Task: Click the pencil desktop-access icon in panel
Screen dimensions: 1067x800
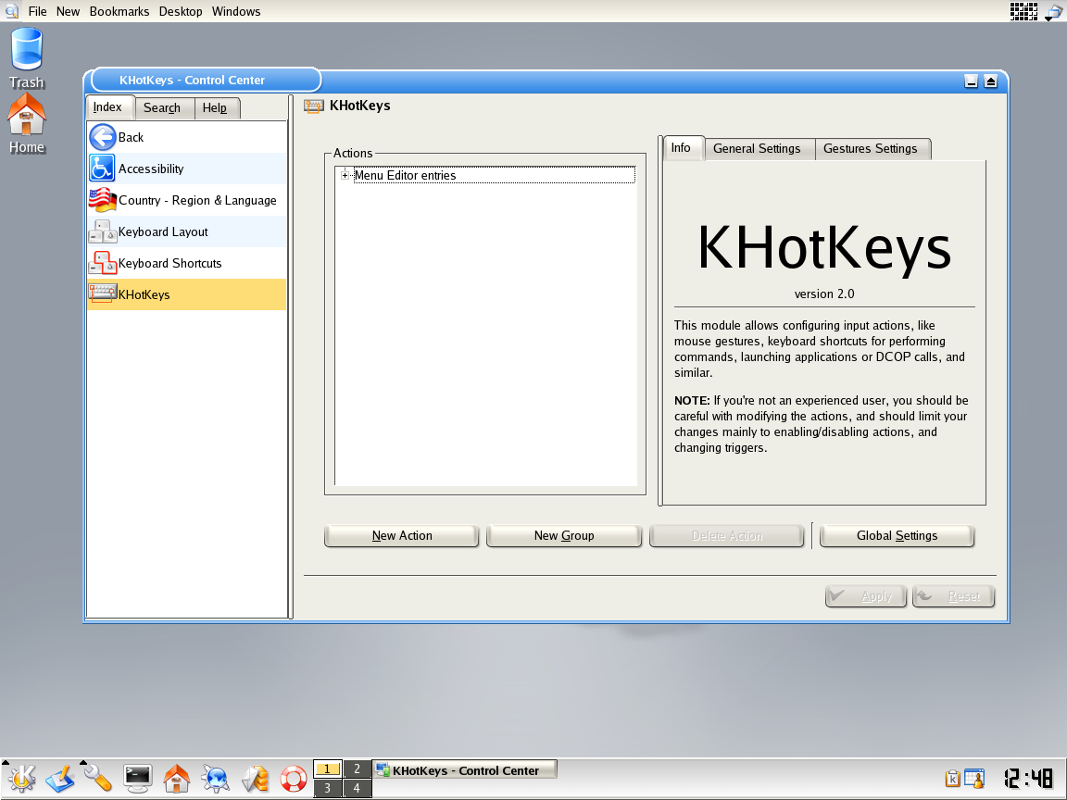Action: pos(60,778)
